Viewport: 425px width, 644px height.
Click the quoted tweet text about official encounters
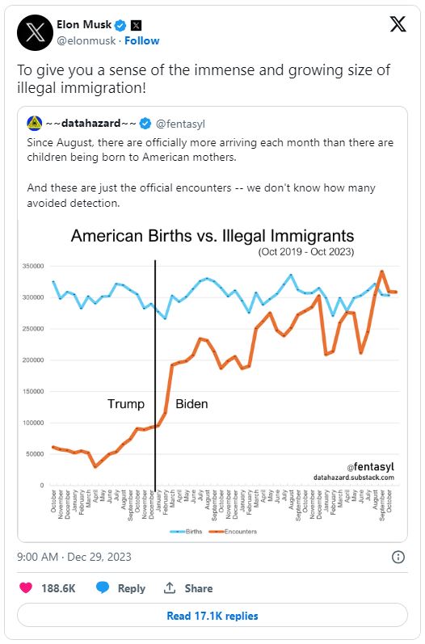click(201, 195)
